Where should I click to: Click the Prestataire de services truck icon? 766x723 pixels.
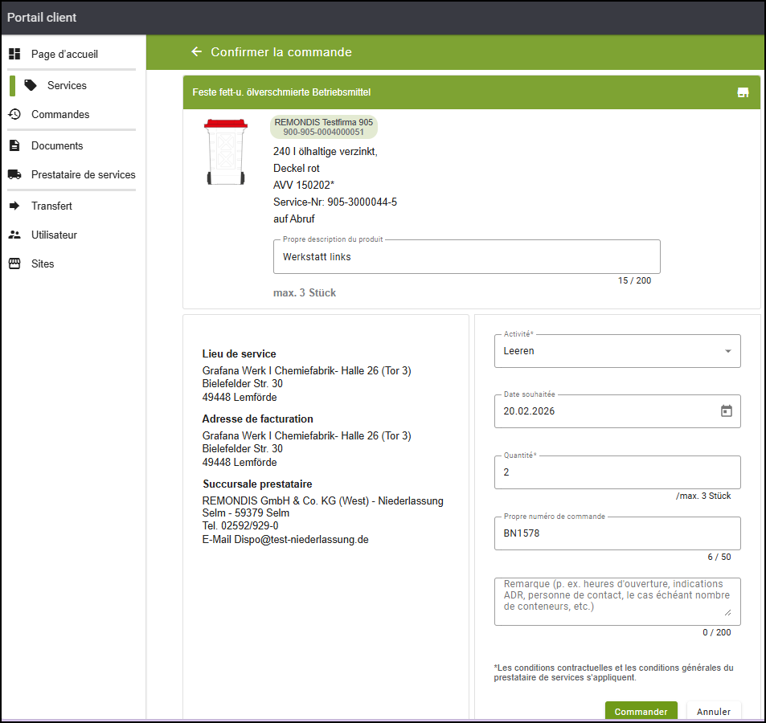coord(14,175)
